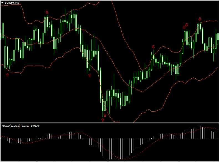Select the fourth red down arrow from left

tap(187, 25)
